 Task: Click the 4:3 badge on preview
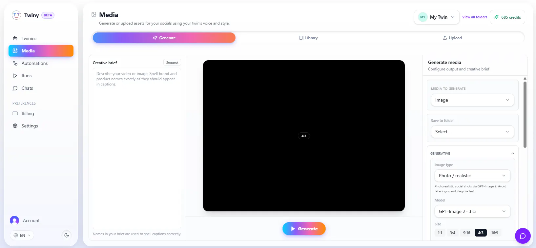304,136
